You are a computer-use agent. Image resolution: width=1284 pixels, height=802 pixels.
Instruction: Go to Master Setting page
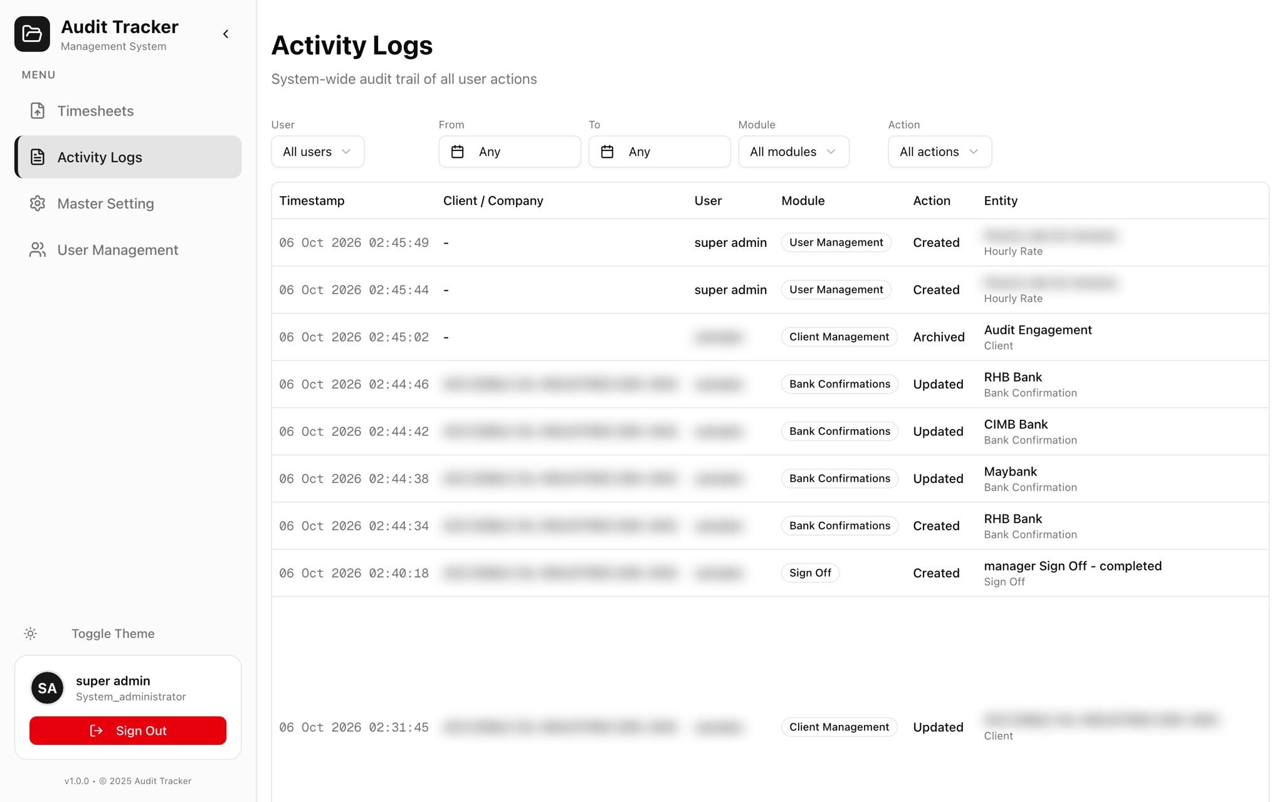[128, 204]
